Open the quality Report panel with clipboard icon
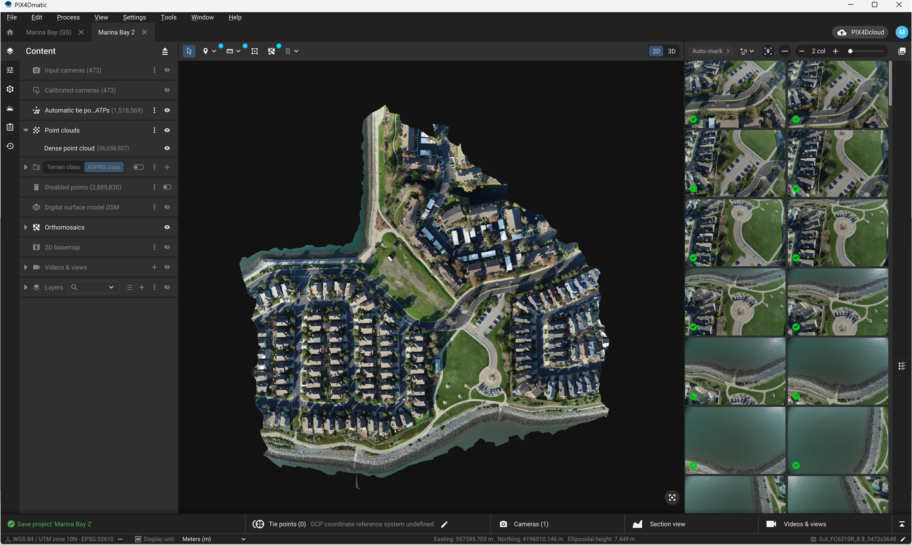Image resolution: width=912 pixels, height=545 pixels. click(x=10, y=127)
